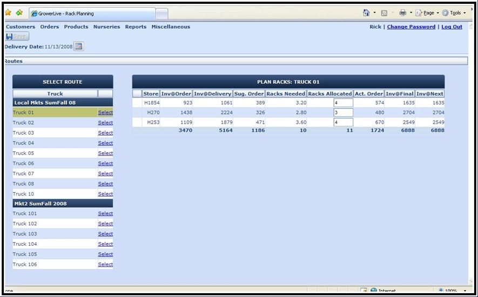Click the Favorites star icon
The image size is (478, 297).
click(8, 12)
